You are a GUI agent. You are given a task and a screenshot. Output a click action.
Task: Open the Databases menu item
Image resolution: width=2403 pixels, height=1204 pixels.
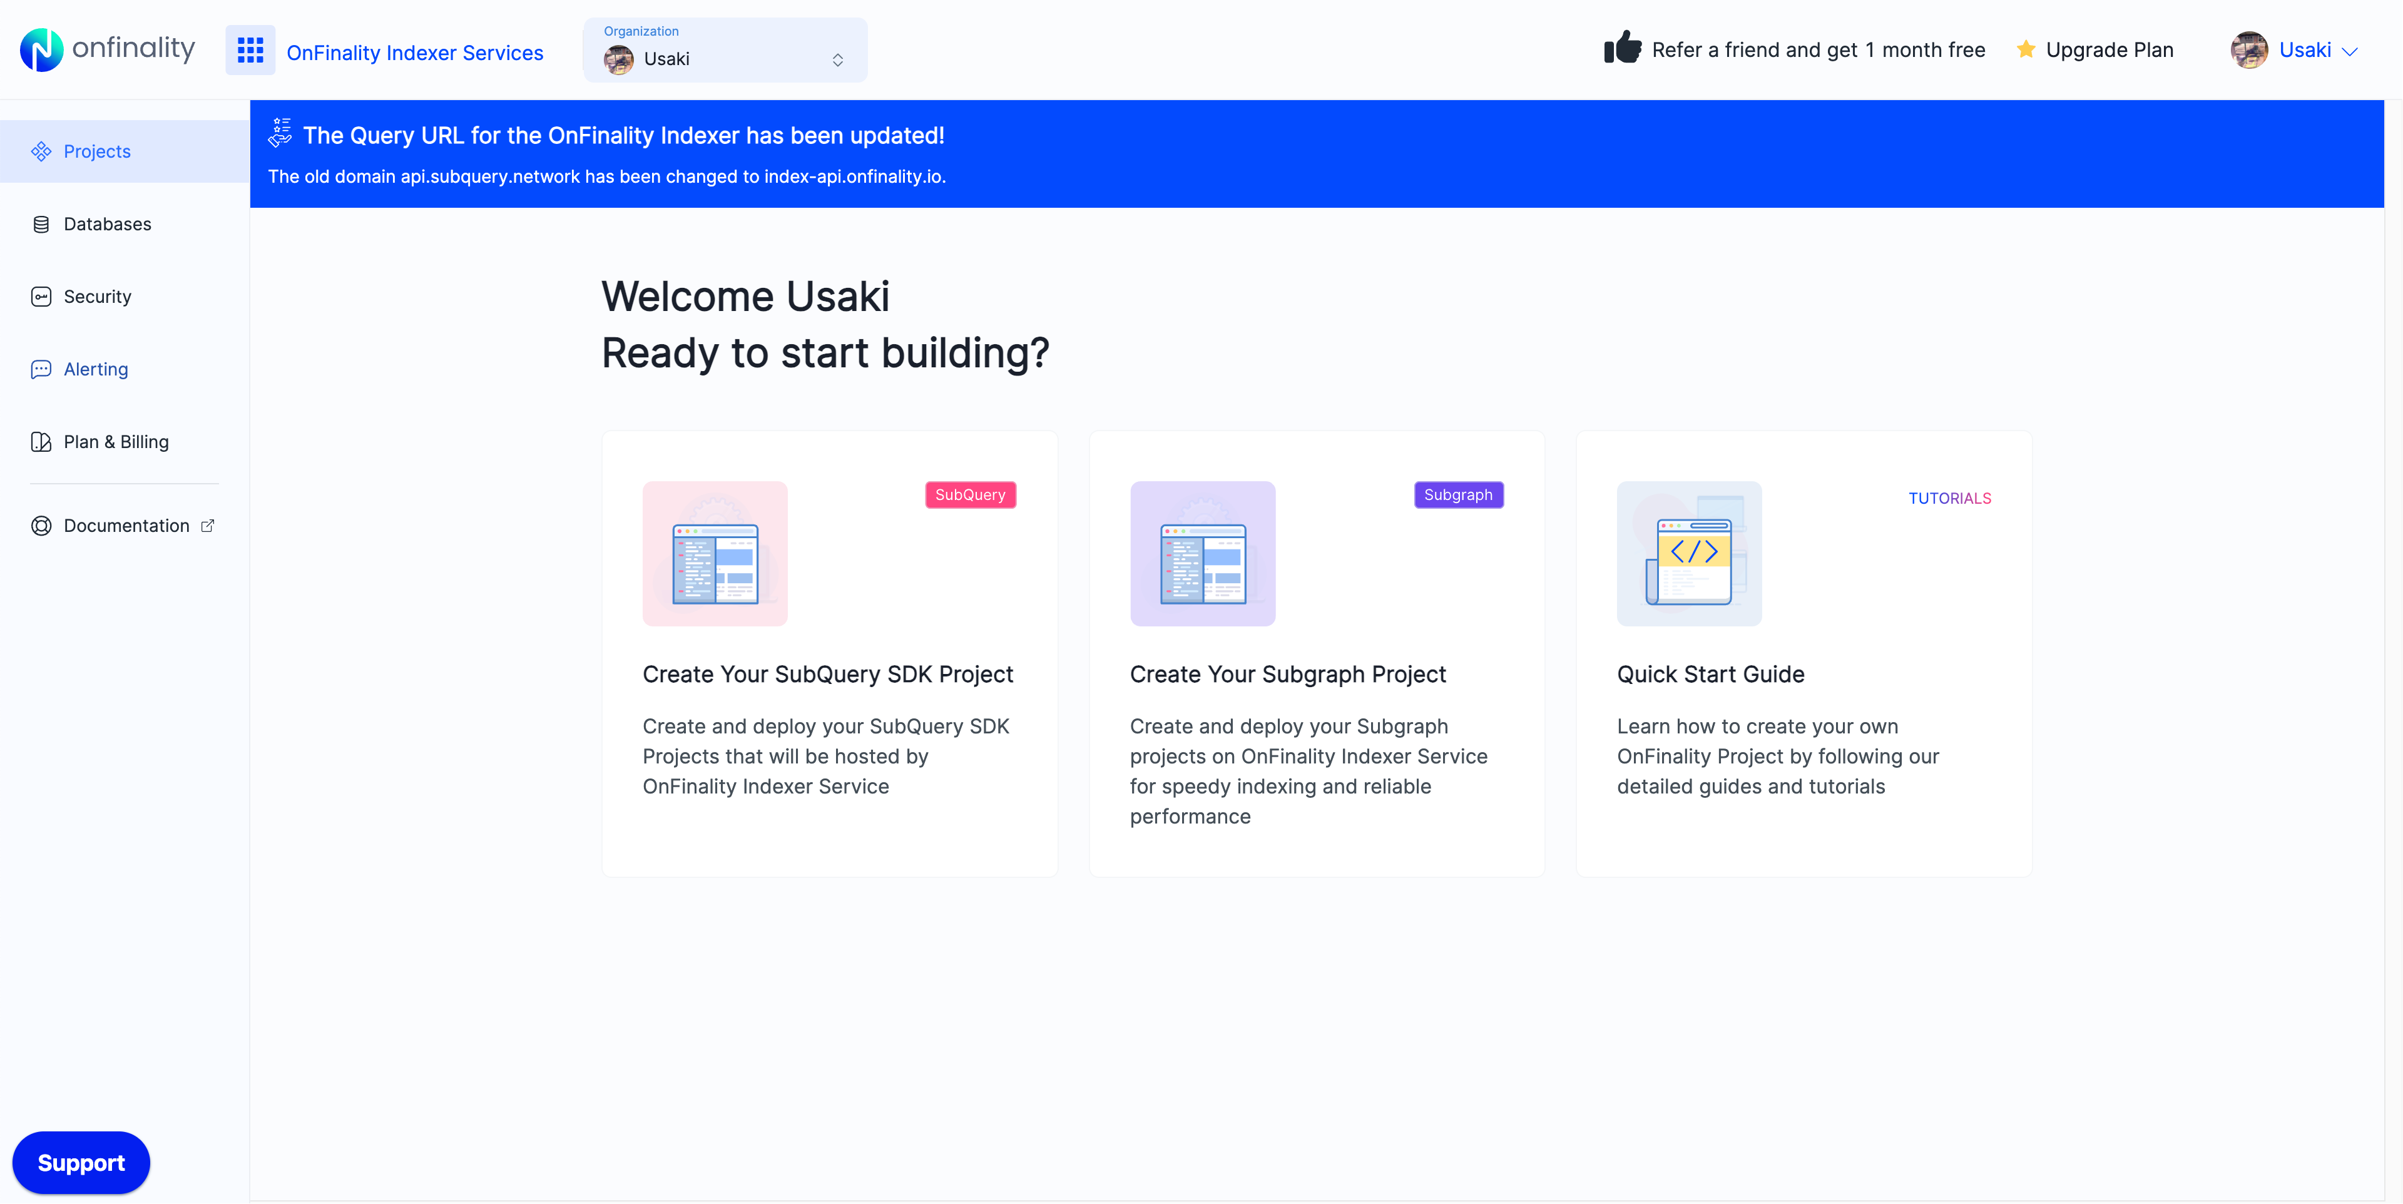pos(107,224)
